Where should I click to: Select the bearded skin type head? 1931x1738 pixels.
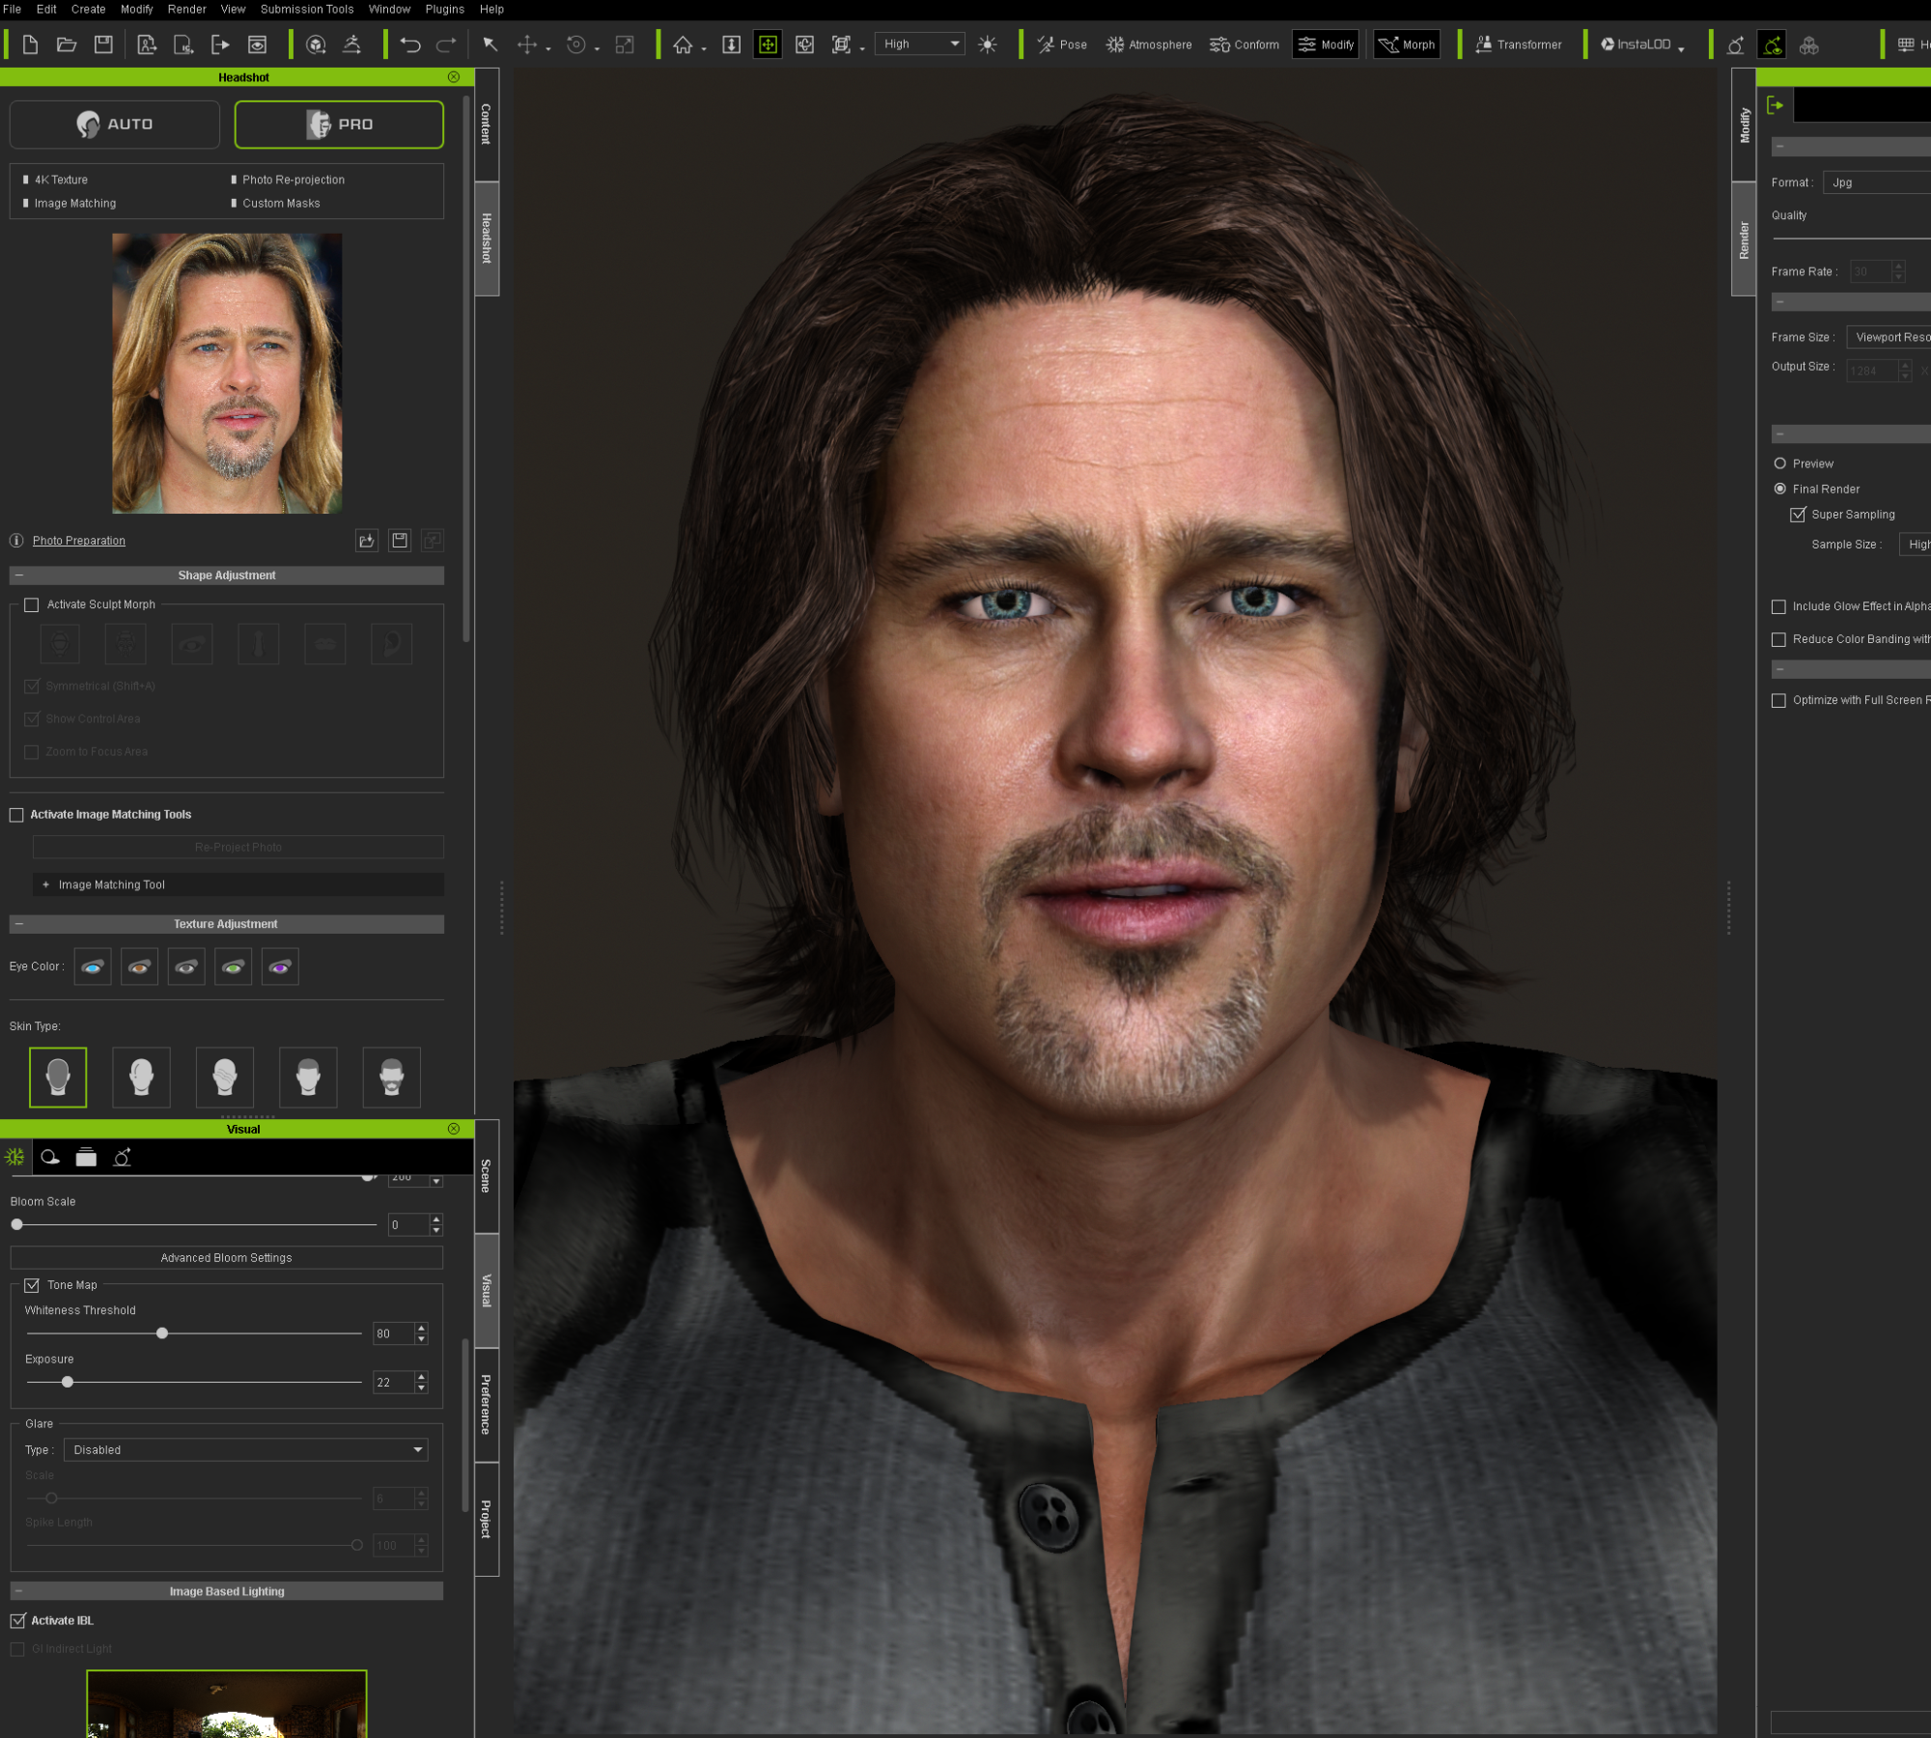[x=391, y=1078]
